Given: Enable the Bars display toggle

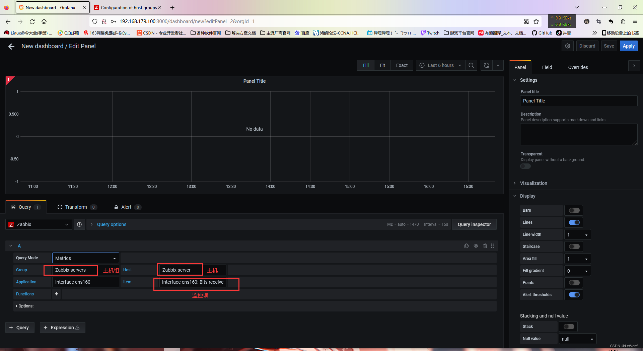Looking at the screenshot, I should coord(574,210).
